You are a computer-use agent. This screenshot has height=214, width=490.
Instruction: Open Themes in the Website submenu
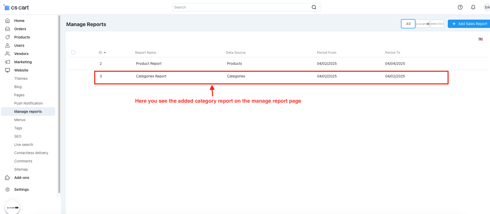21,78
